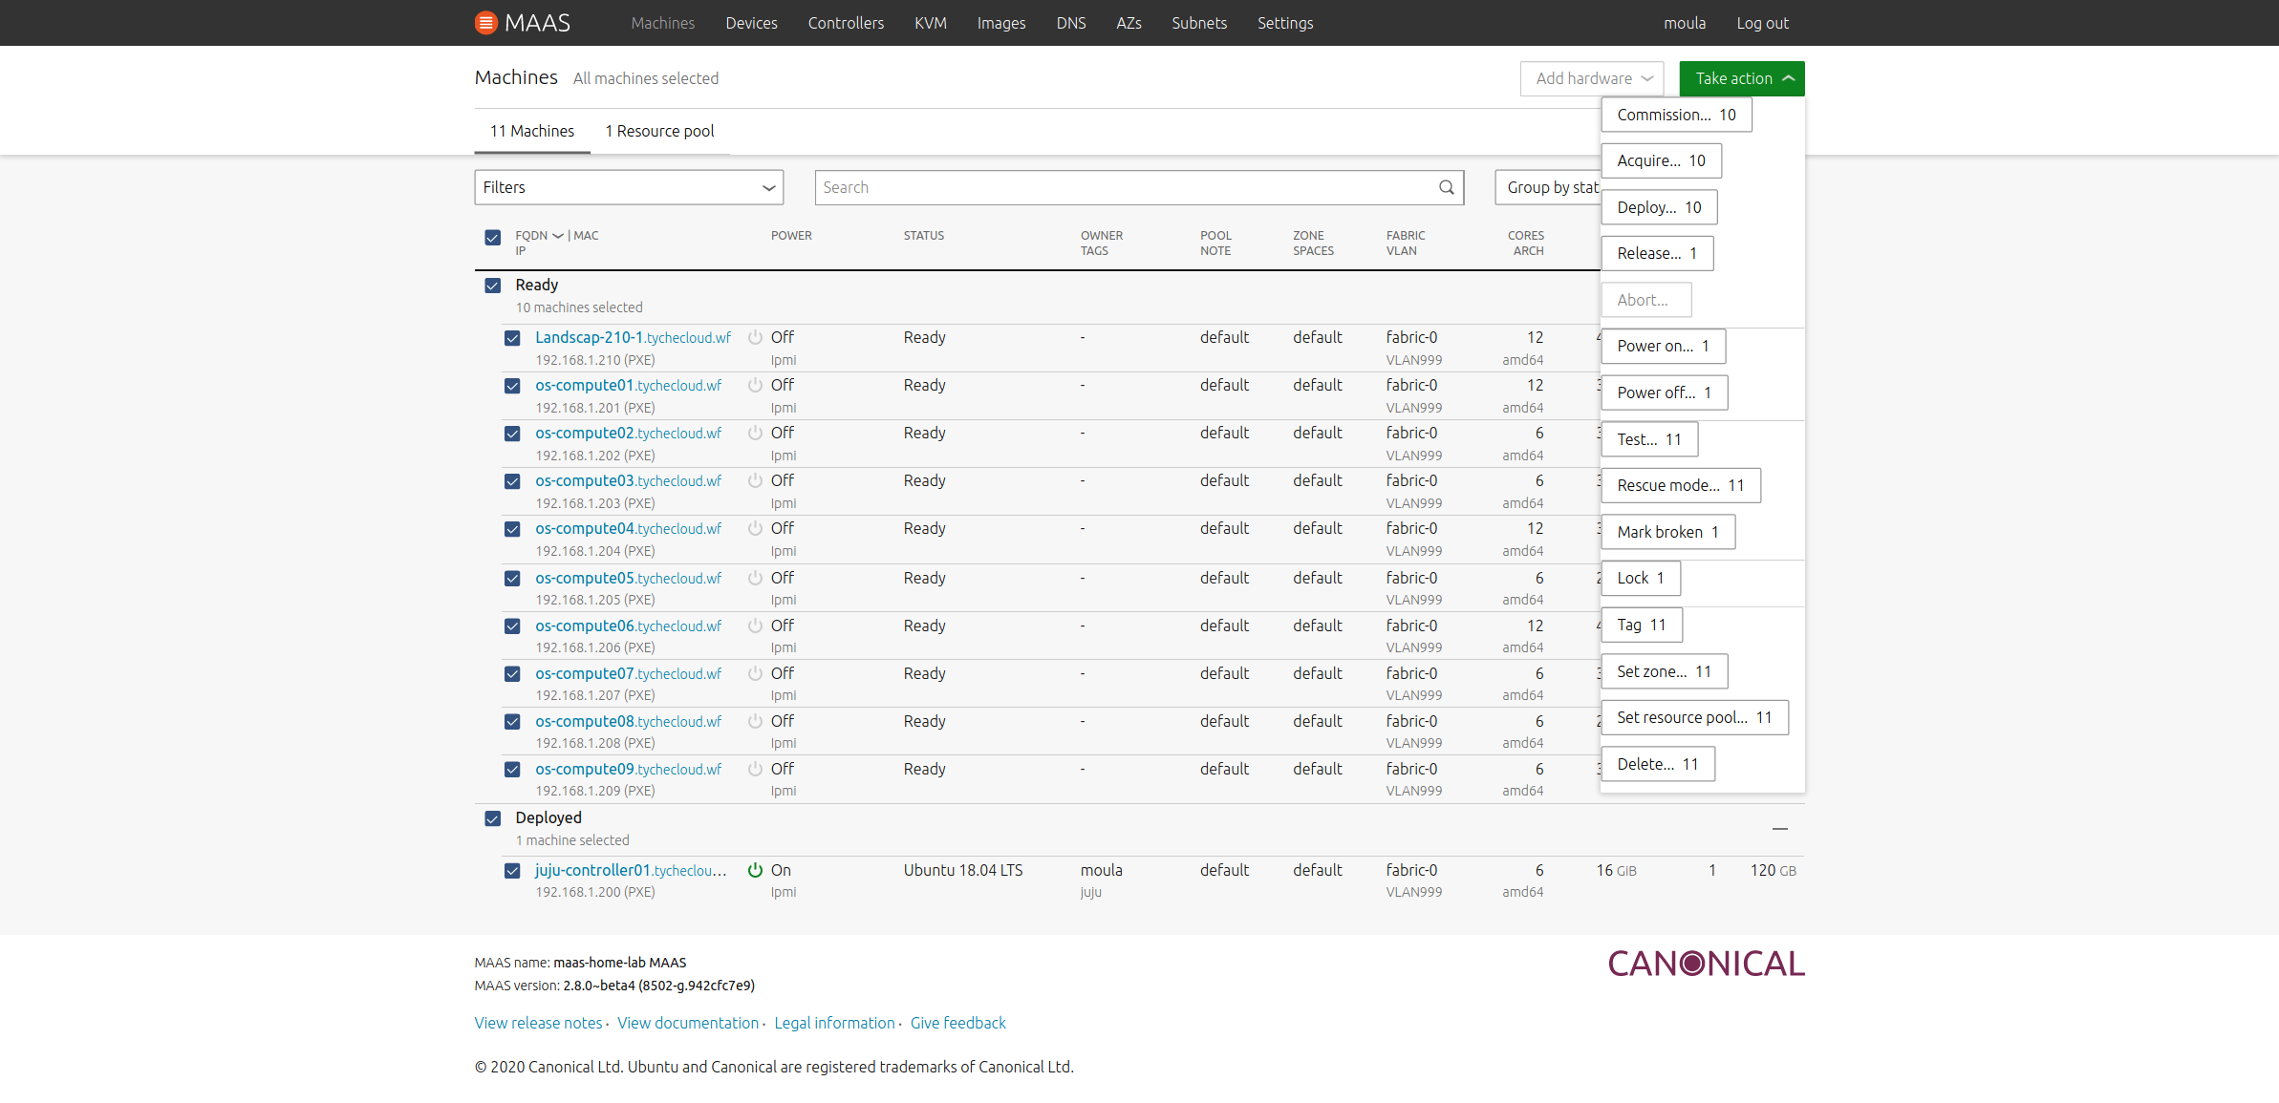Click View documentation link
This screenshot has width=2279, height=1103.
(x=688, y=1023)
